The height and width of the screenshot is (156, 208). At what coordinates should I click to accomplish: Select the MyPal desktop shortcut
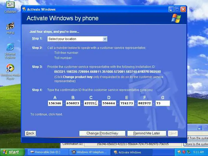coord(10,28)
